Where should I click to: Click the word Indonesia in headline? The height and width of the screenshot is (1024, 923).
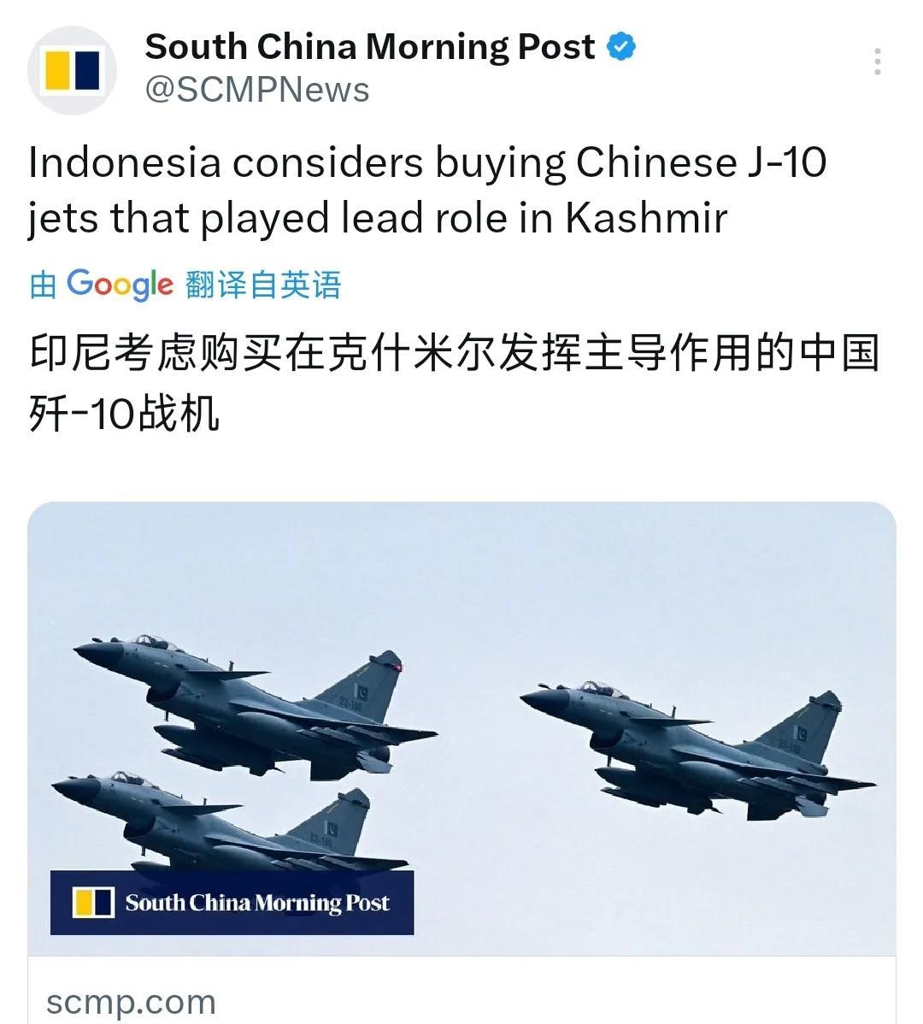click(125, 162)
